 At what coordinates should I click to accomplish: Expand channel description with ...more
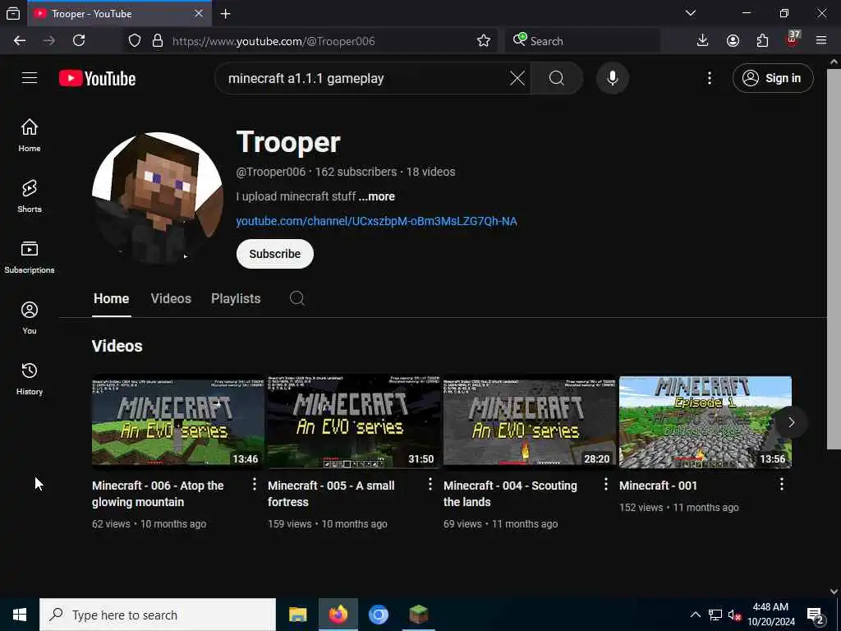377,196
